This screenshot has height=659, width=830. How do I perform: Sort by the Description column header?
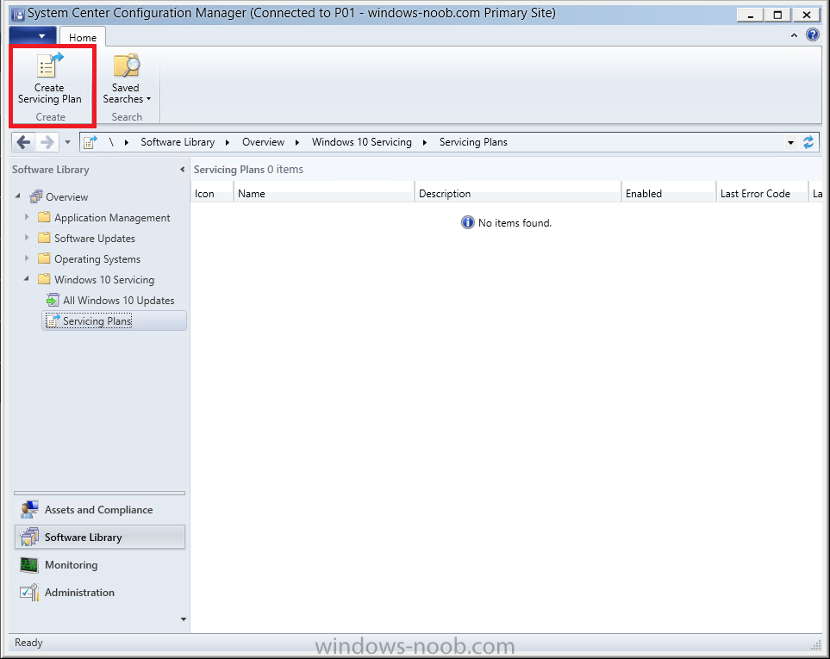517,194
